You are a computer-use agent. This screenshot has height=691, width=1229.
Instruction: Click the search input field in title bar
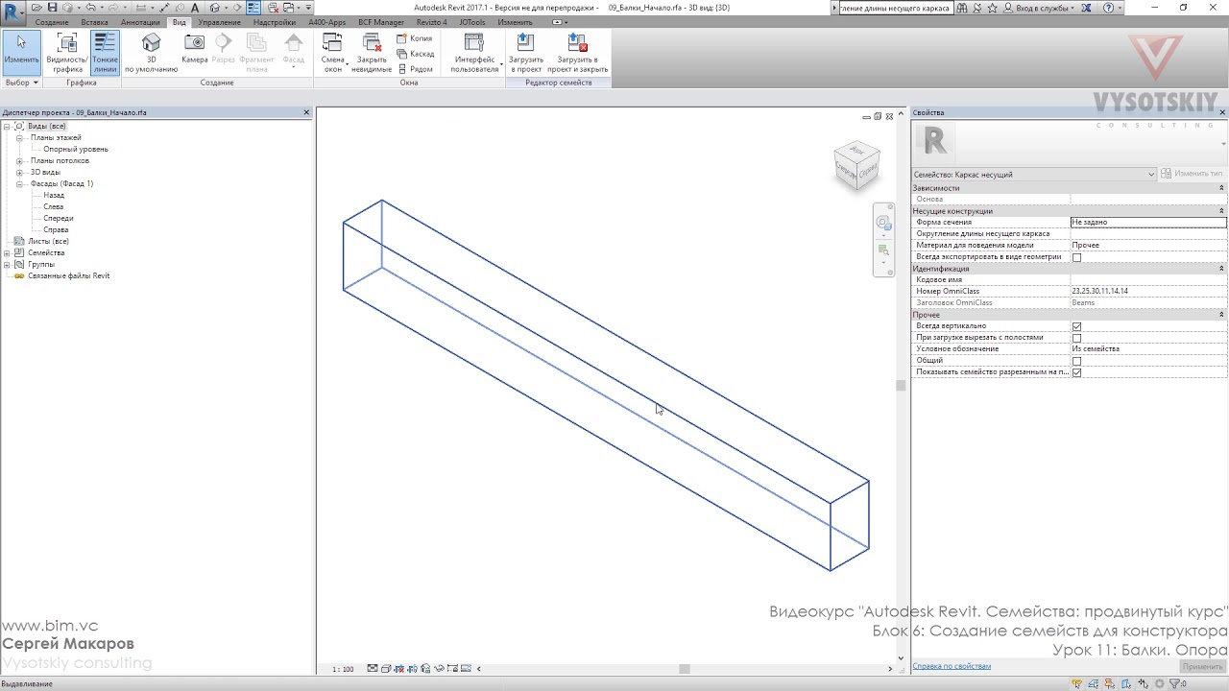coord(895,8)
